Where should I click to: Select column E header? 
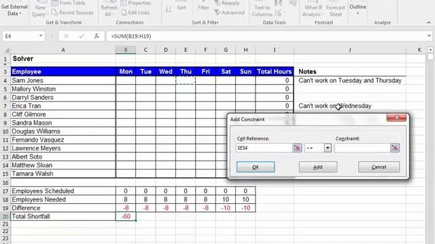tap(186, 50)
